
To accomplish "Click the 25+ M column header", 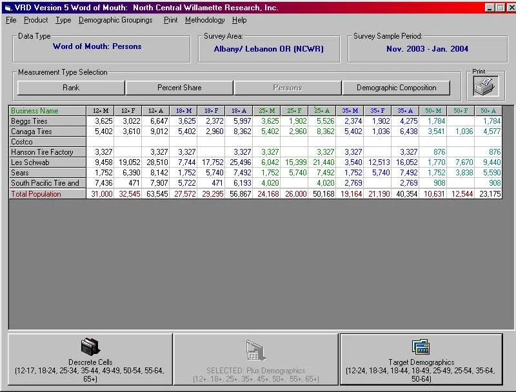I will (x=266, y=111).
